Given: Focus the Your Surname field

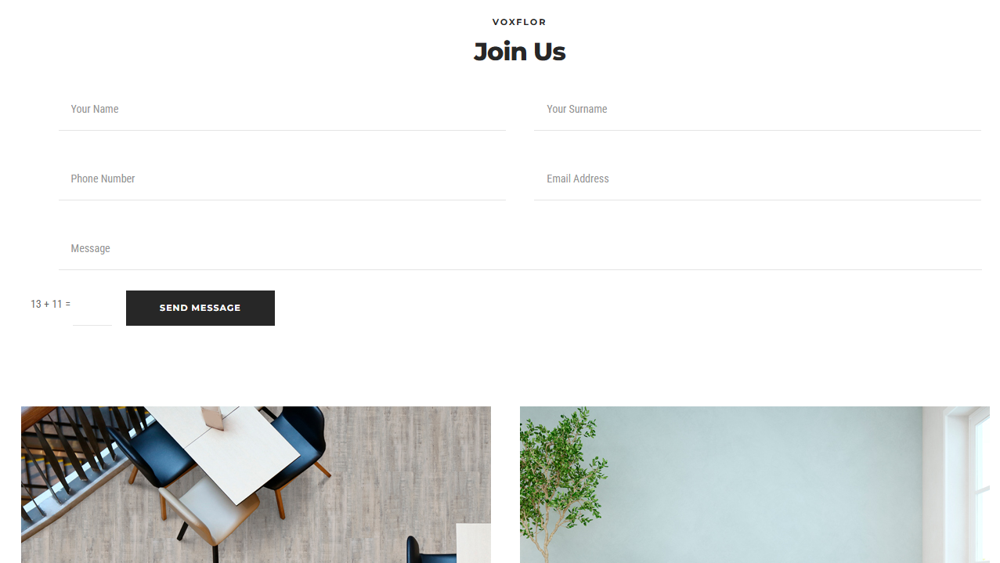Looking at the screenshot, I should (x=757, y=110).
